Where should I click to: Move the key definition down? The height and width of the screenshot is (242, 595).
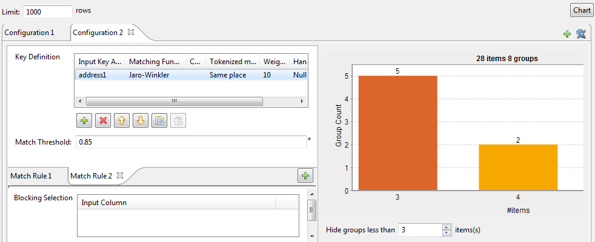coord(141,121)
